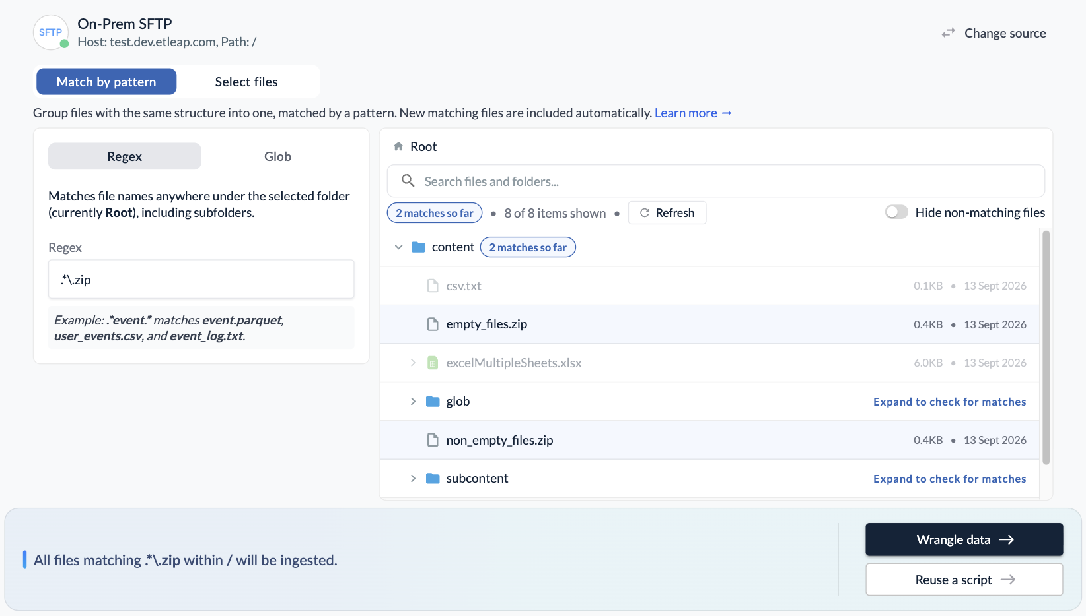Image resolution: width=1086 pixels, height=616 pixels.
Task: Click the content folder icon
Action: point(418,247)
